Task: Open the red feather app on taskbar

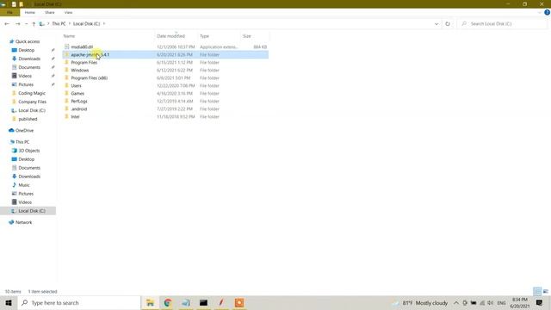Action: 221,302
